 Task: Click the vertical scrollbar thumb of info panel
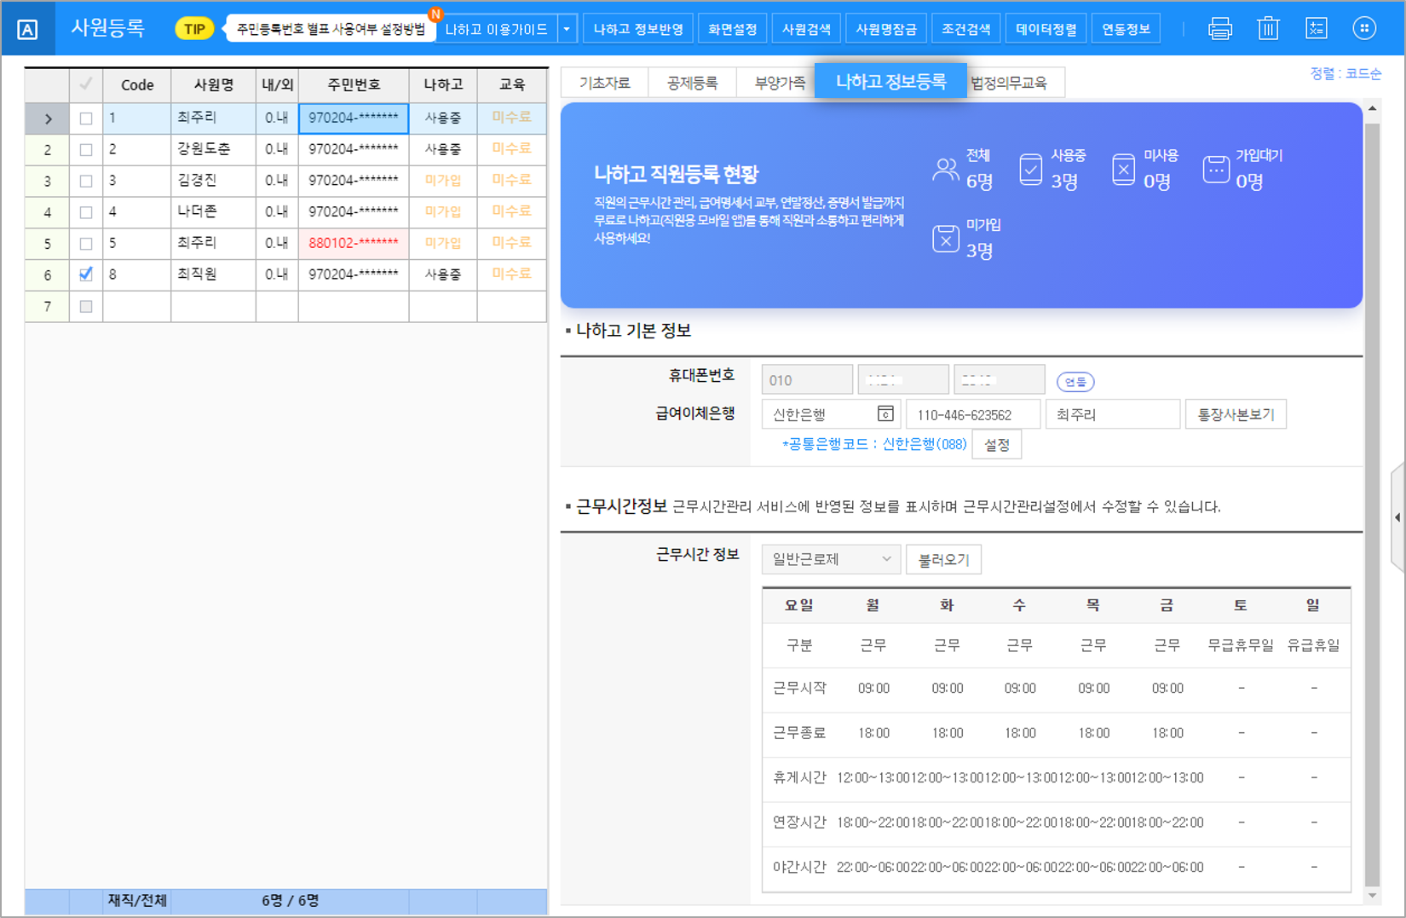[x=1372, y=503]
